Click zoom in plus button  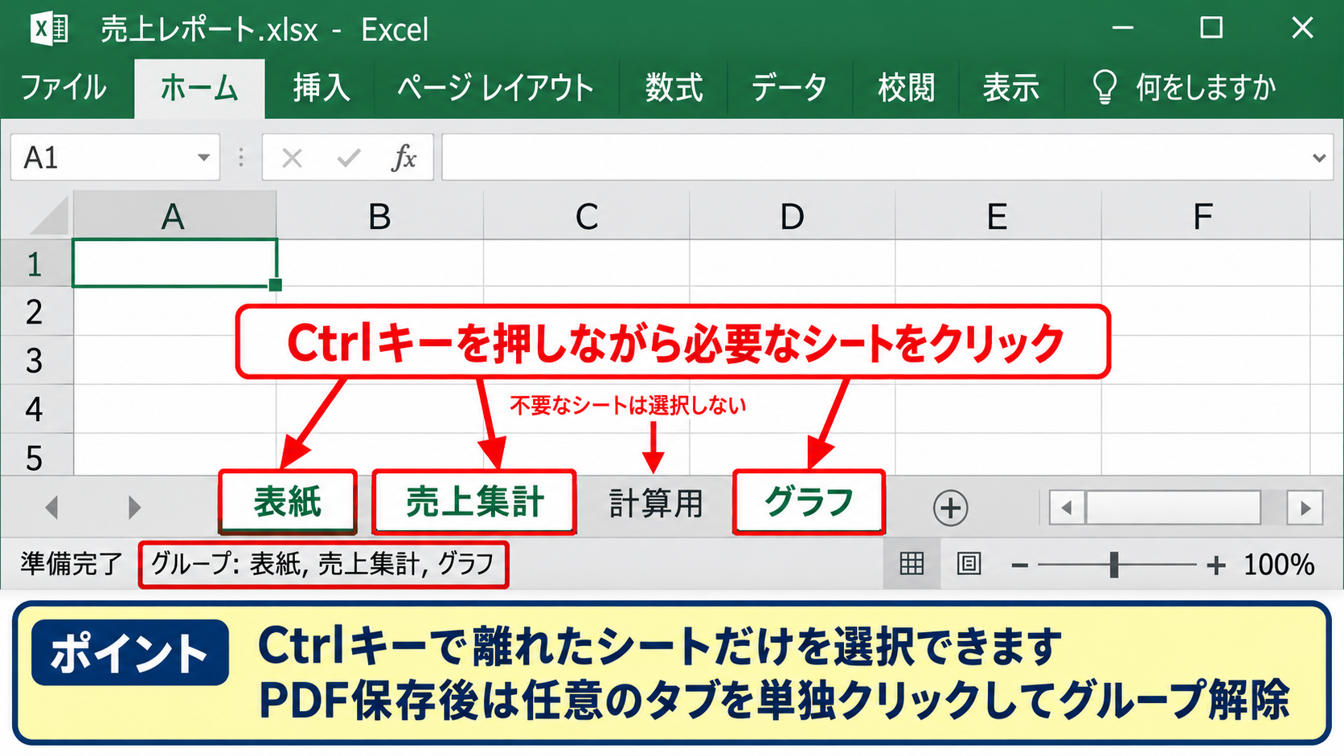coord(1216,566)
